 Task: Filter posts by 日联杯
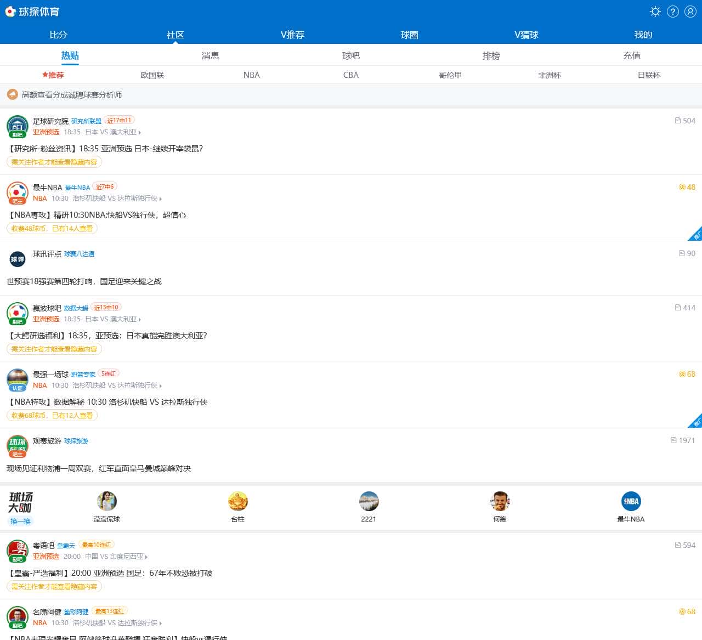click(649, 75)
